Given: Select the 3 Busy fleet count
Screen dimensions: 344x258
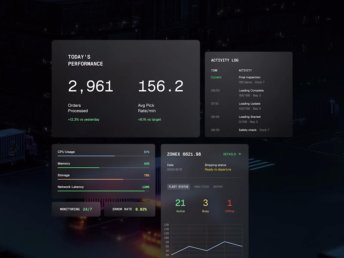Looking at the screenshot, I should pyautogui.click(x=205, y=205).
